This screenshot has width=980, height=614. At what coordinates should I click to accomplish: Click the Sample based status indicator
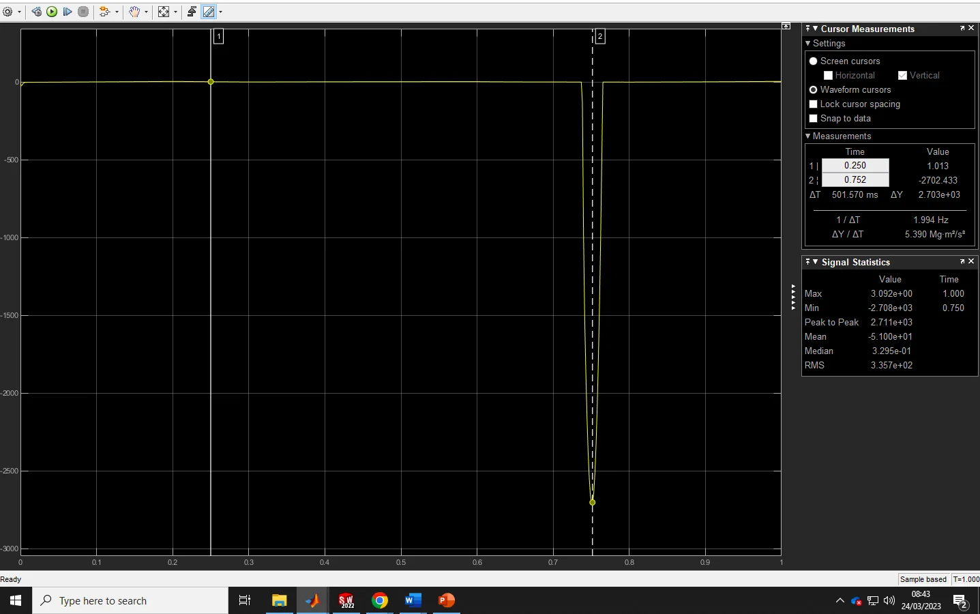point(923,579)
